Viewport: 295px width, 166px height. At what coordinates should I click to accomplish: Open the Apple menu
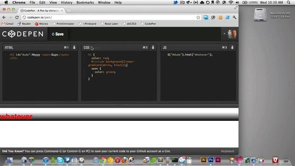(x=6, y=2)
